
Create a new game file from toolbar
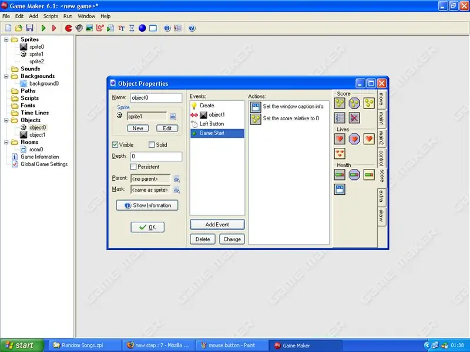[8, 28]
